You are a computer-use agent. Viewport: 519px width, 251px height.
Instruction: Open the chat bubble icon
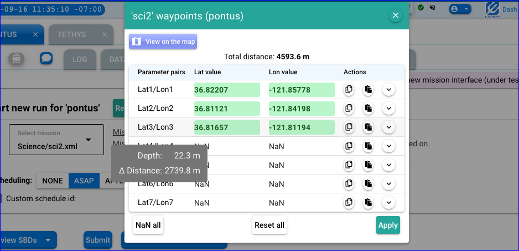coord(46,58)
